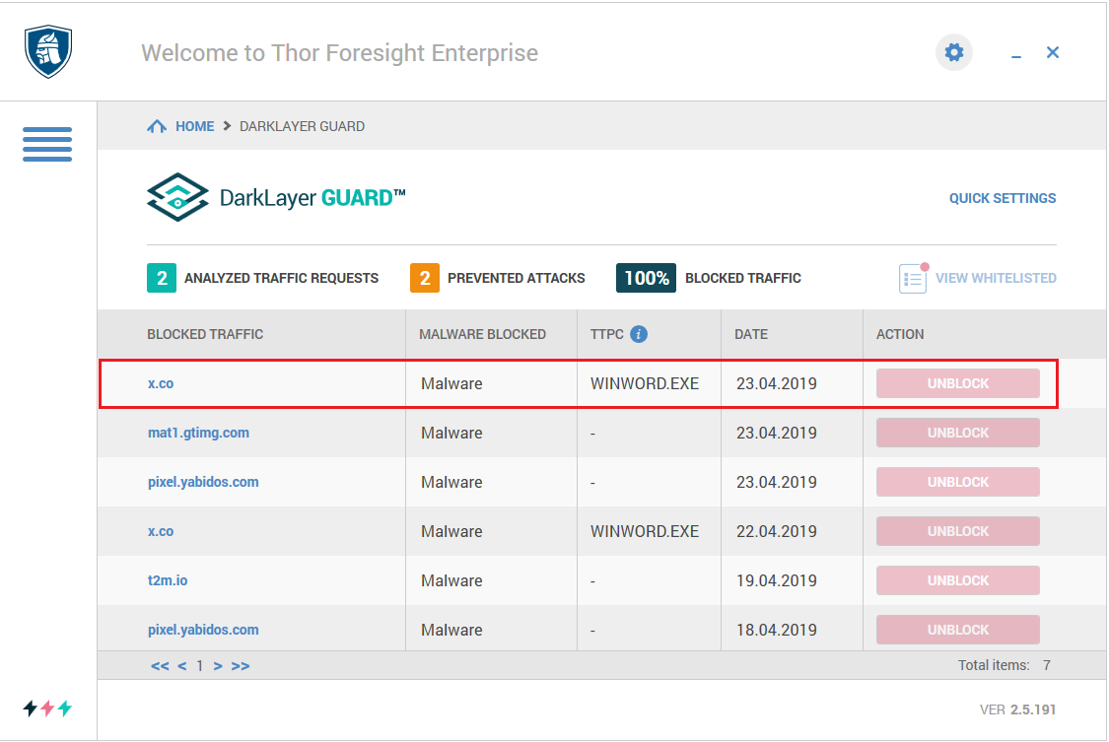Click the home arrow icon in breadcrumb
The height and width of the screenshot is (742, 1109).
click(x=157, y=126)
